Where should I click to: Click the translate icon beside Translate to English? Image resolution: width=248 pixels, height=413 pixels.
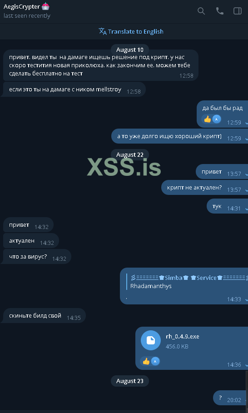coord(102,31)
